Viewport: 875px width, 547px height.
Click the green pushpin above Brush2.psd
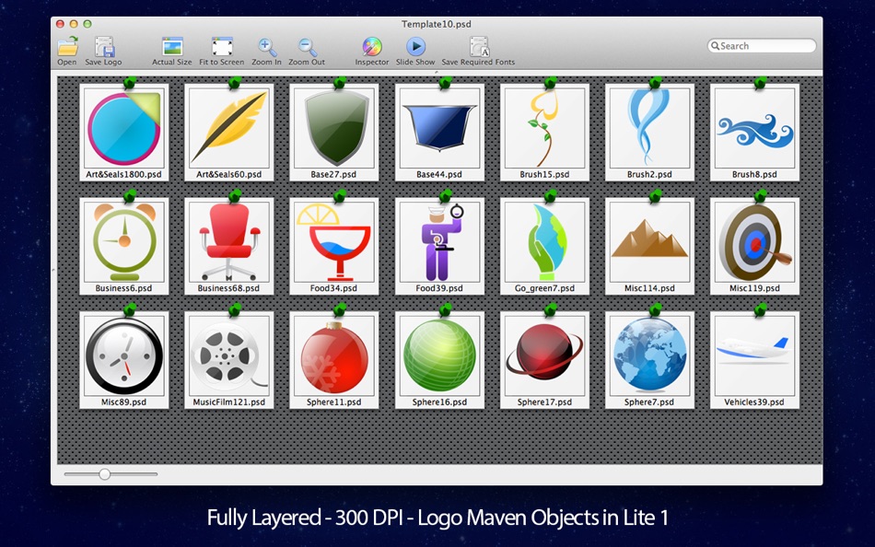click(x=655, y=83)
